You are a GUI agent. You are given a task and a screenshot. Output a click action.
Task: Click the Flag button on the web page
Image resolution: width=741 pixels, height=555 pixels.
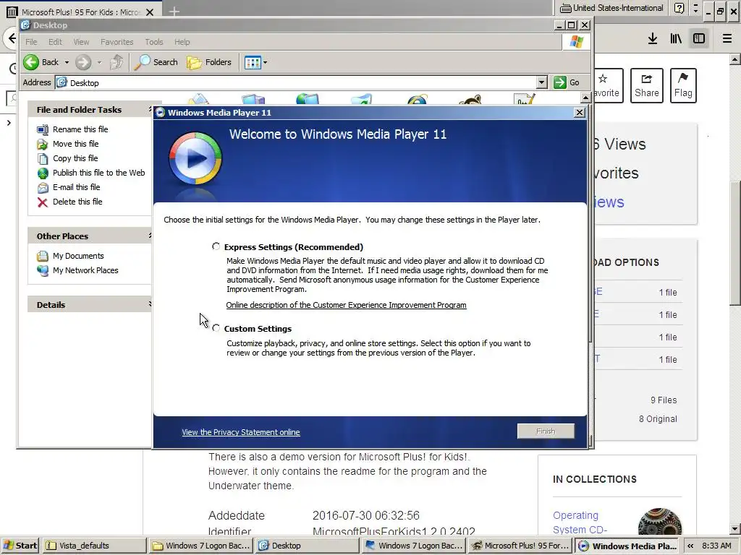click(x=683, y=85)
